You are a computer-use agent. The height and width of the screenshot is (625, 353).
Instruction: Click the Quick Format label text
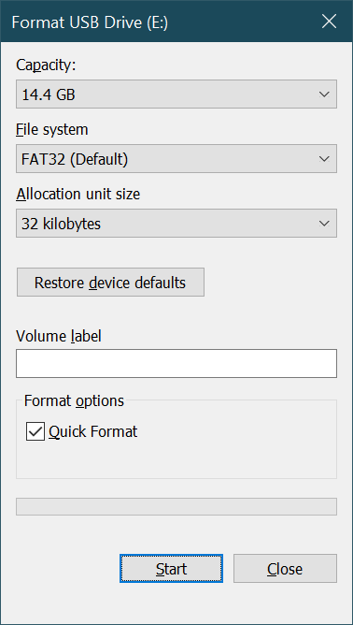click(x=92, y=432)
